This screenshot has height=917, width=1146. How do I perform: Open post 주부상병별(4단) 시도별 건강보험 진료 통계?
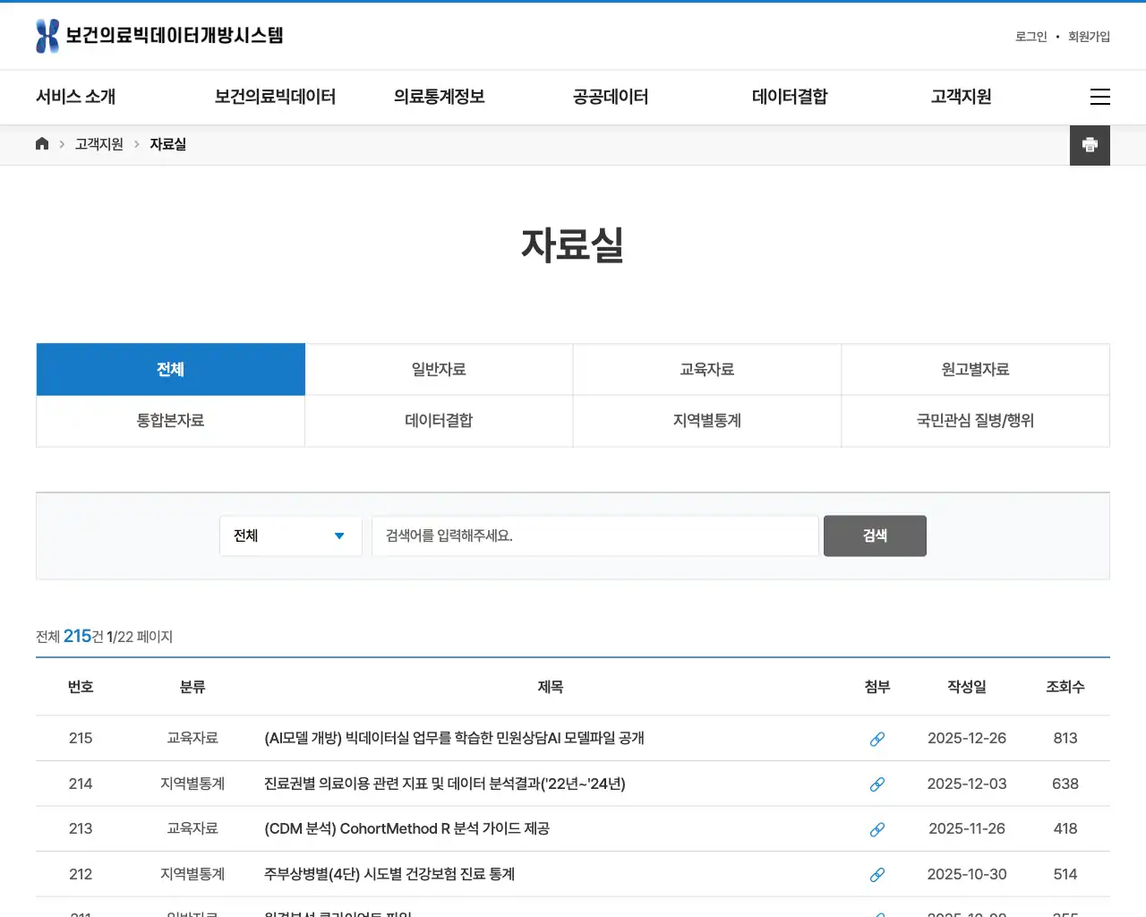[389, 874]
